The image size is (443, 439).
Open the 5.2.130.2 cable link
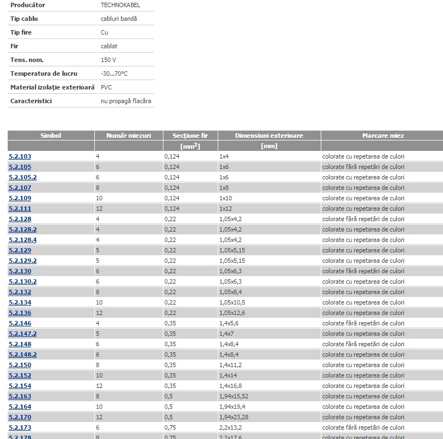[x=22, y=282]
